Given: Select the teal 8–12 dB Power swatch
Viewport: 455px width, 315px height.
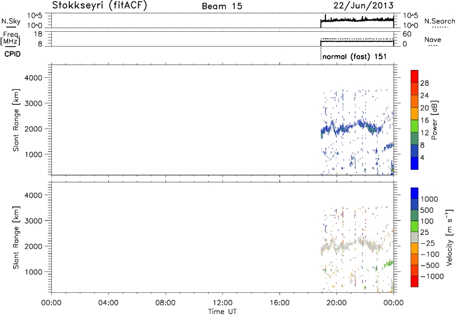Looking at the screenshot, I should point(415,138).
